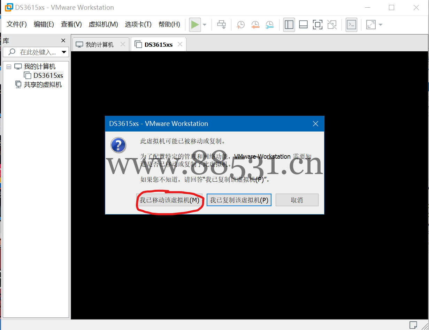This screenshot has height=330, width=429.
Task: Open the 选项卡(T) menu
Action: (138, 24)
